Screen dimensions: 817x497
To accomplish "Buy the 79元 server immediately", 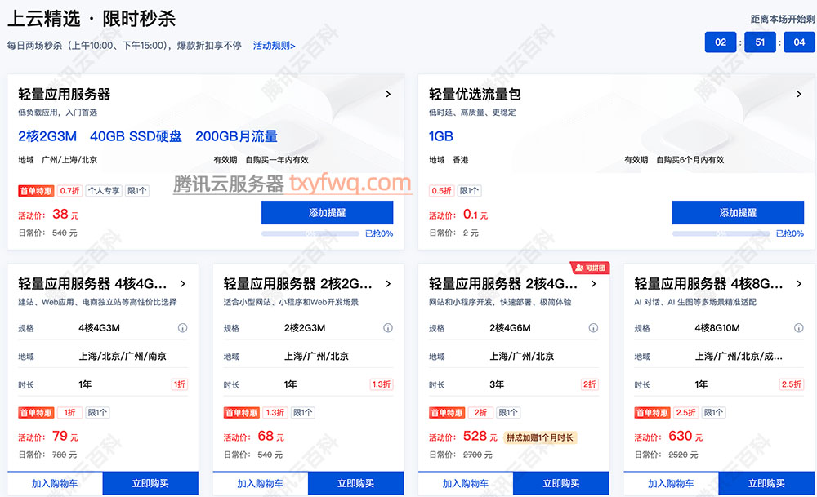I will [x=150, y=483].
